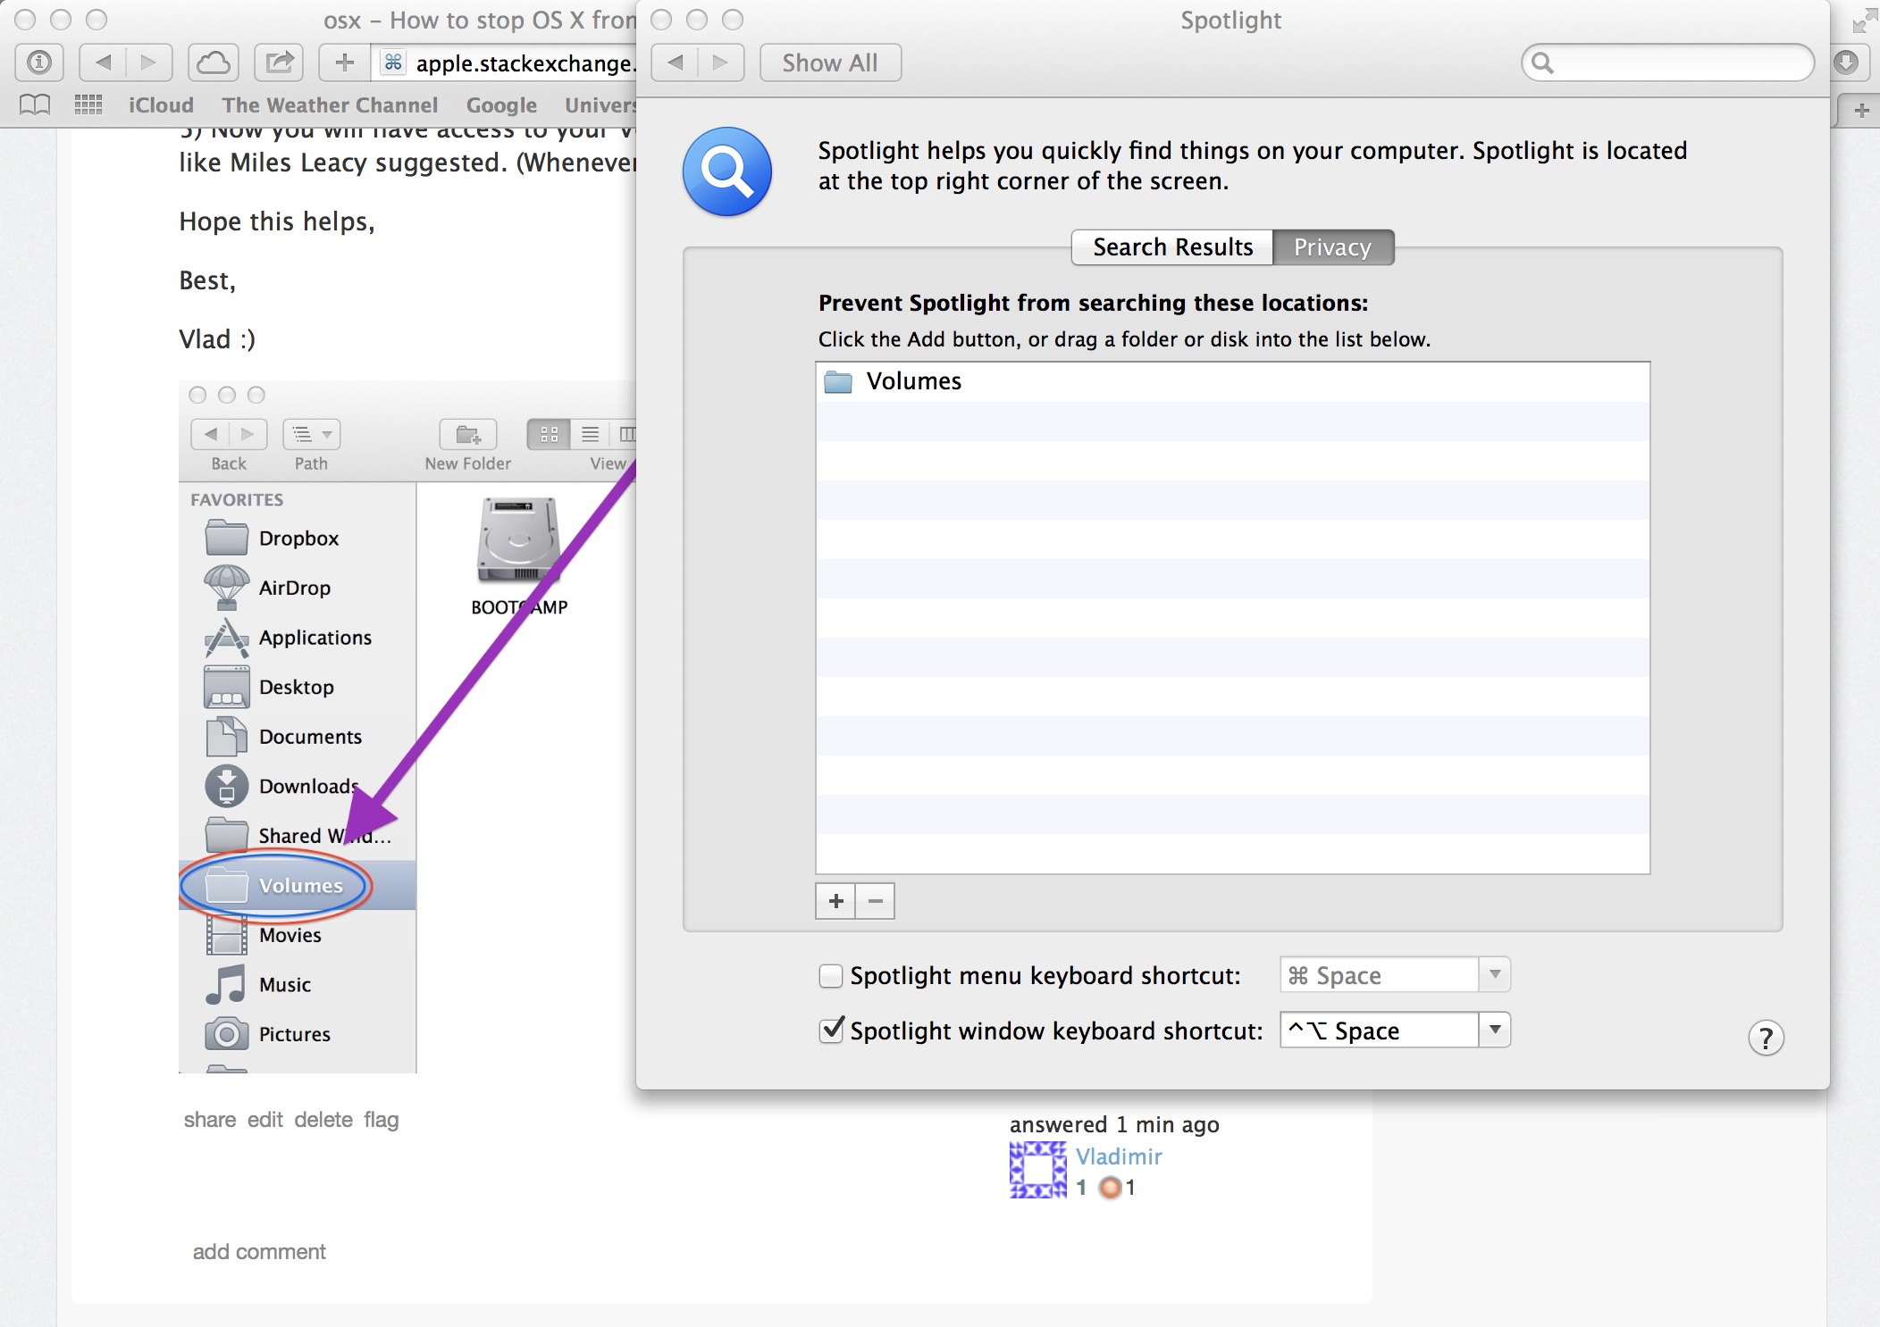
Task: Click the Safari share icon
Action: (x=280, y=63)
